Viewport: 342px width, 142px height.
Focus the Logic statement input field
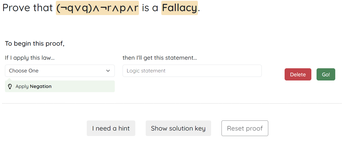click(192, 71)
